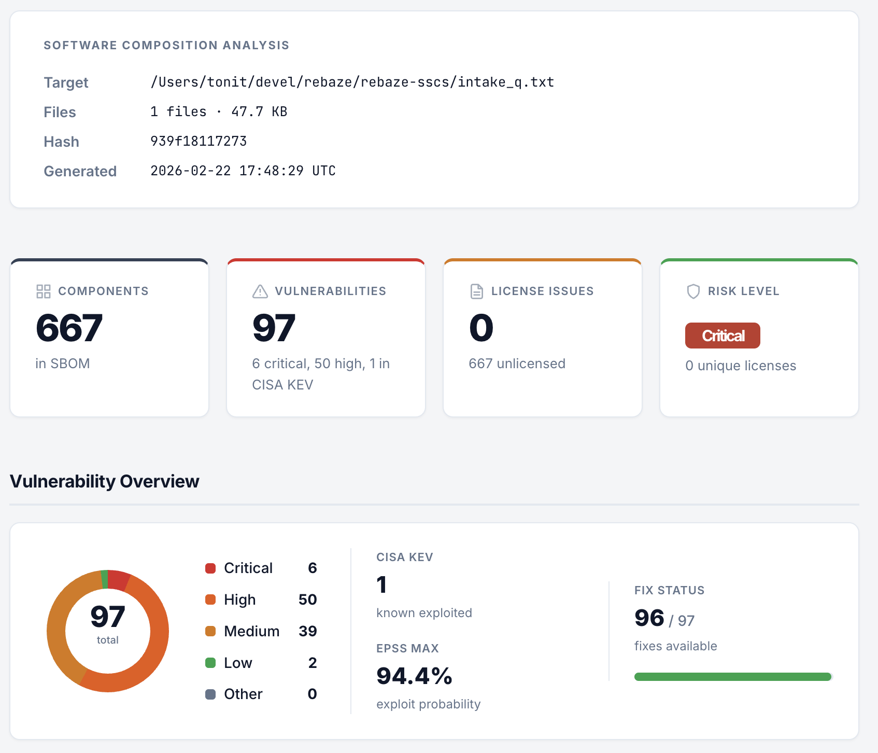Select the red Critical legend swatch

point(210,568)
